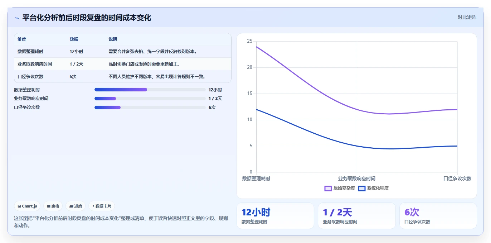Click the 口径争议次数 progress bar

coord(150,108)
